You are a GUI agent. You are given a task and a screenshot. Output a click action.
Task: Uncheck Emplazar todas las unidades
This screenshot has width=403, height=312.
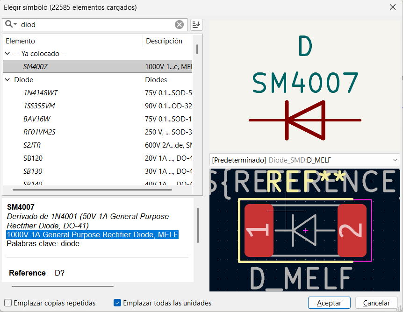coord(117,303)
